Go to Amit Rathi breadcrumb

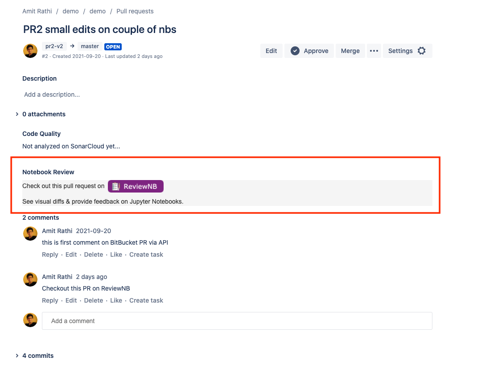37,11
